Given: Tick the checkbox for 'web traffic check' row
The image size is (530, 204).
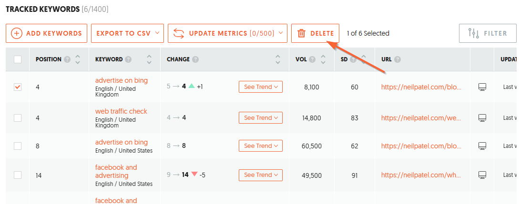Looking at the screenshot, I should pos(18,118).
